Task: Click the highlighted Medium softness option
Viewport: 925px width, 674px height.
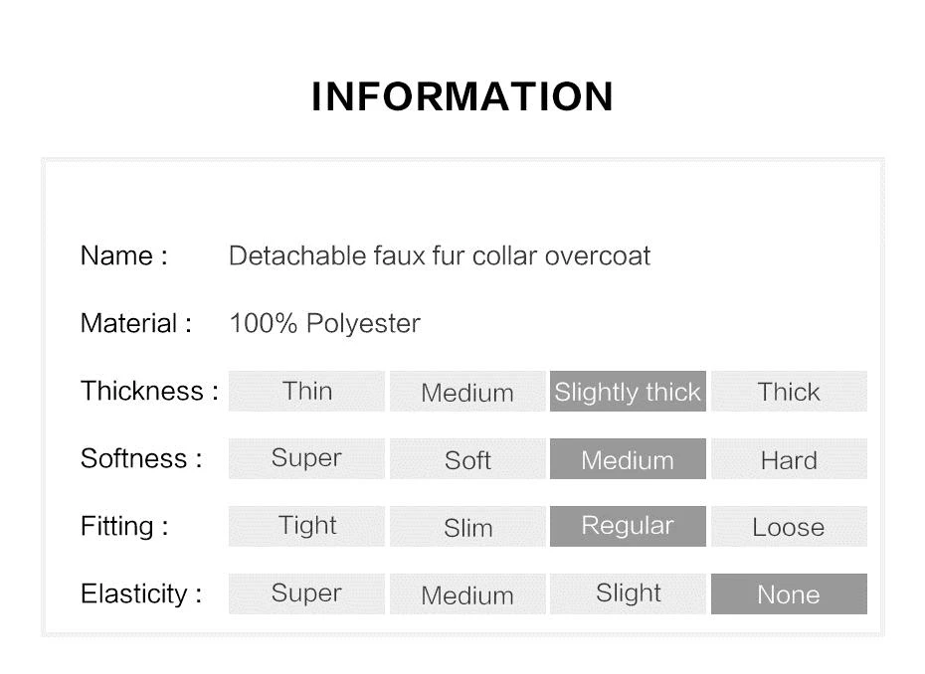Action: [x=628, y=458]
